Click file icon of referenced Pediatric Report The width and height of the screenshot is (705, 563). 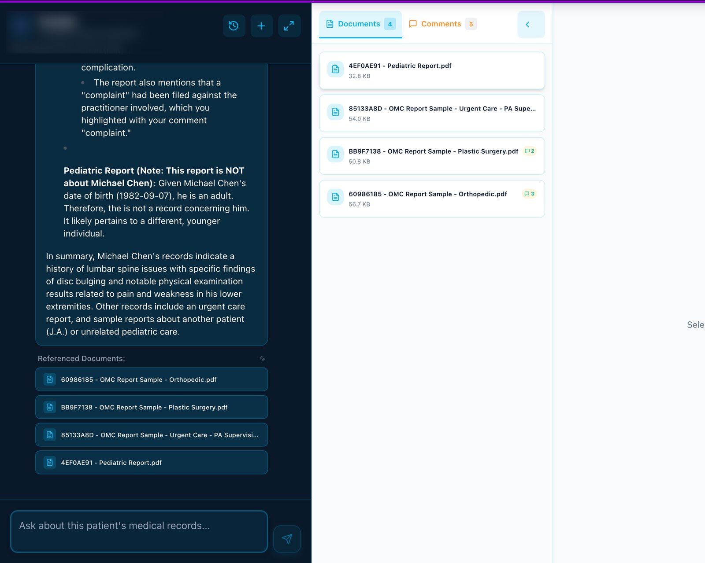[x=50, y=463]
